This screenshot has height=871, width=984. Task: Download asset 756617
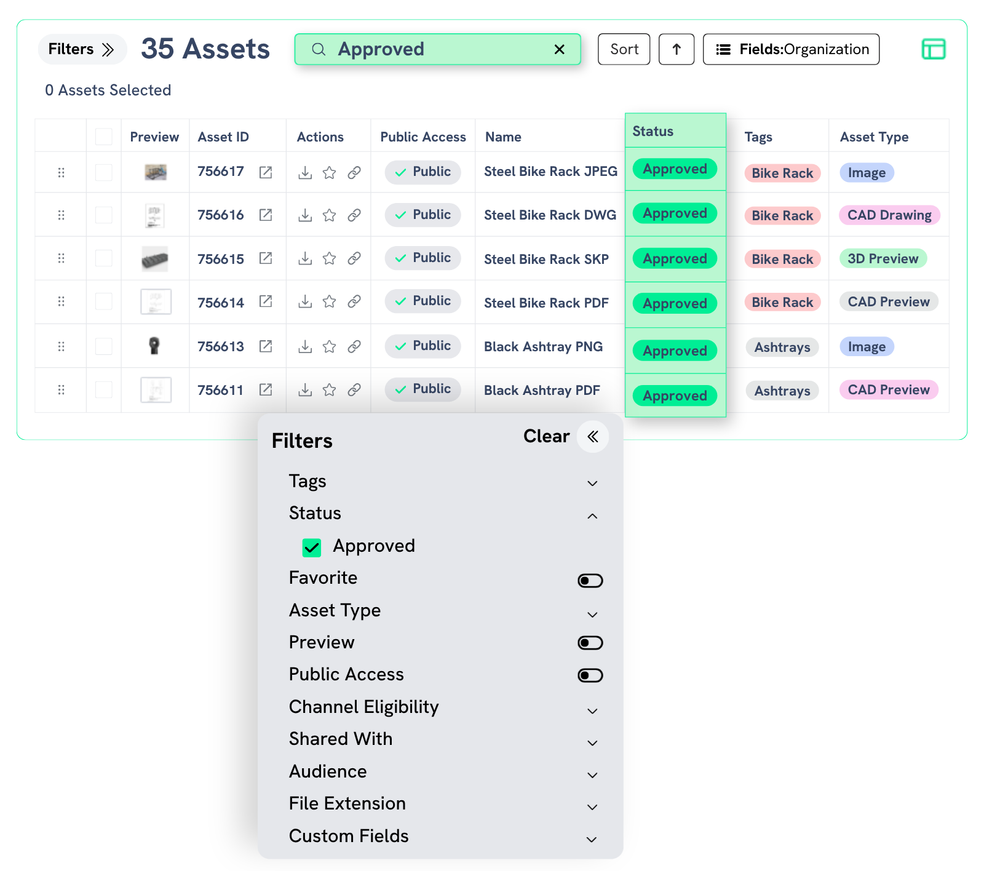[305, 173]
